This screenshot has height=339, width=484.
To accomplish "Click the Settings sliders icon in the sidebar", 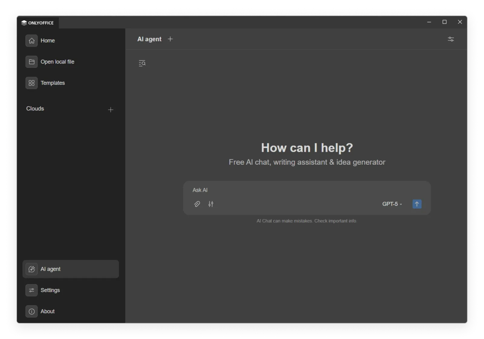I will click(31, 290).
